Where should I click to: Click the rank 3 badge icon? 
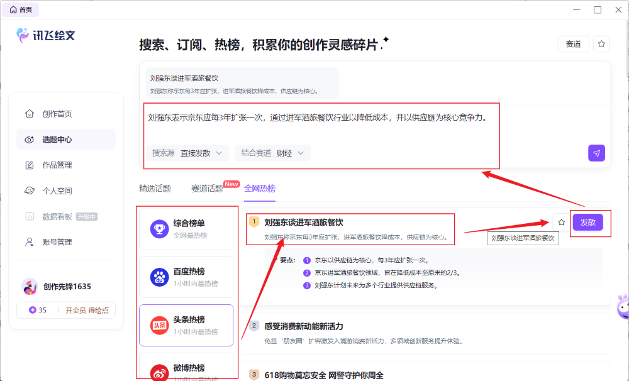254,375
